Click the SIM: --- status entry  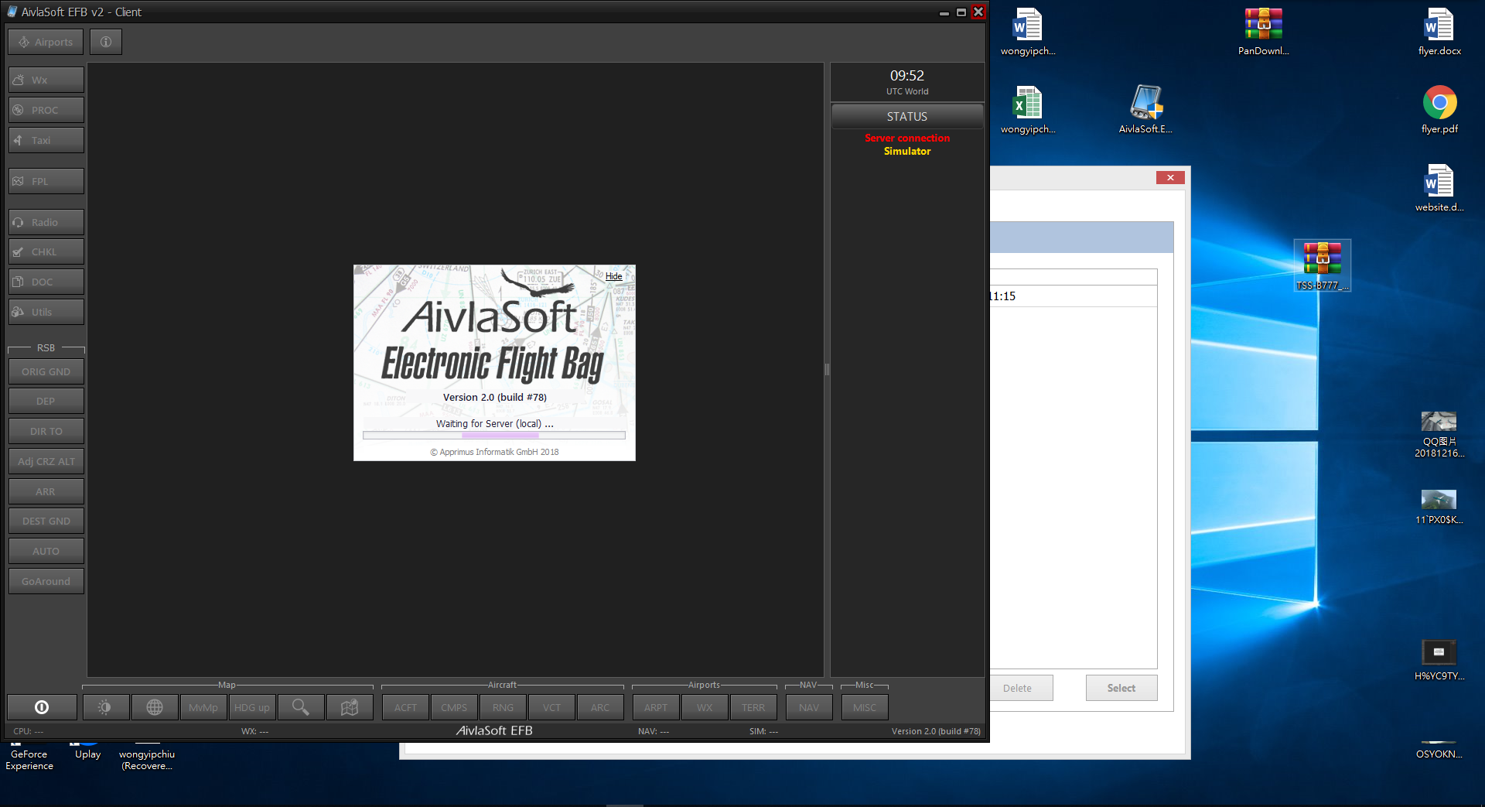click(763, 731)
